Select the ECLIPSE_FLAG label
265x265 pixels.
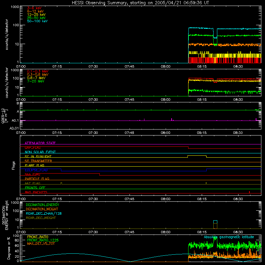pos(36,170)
